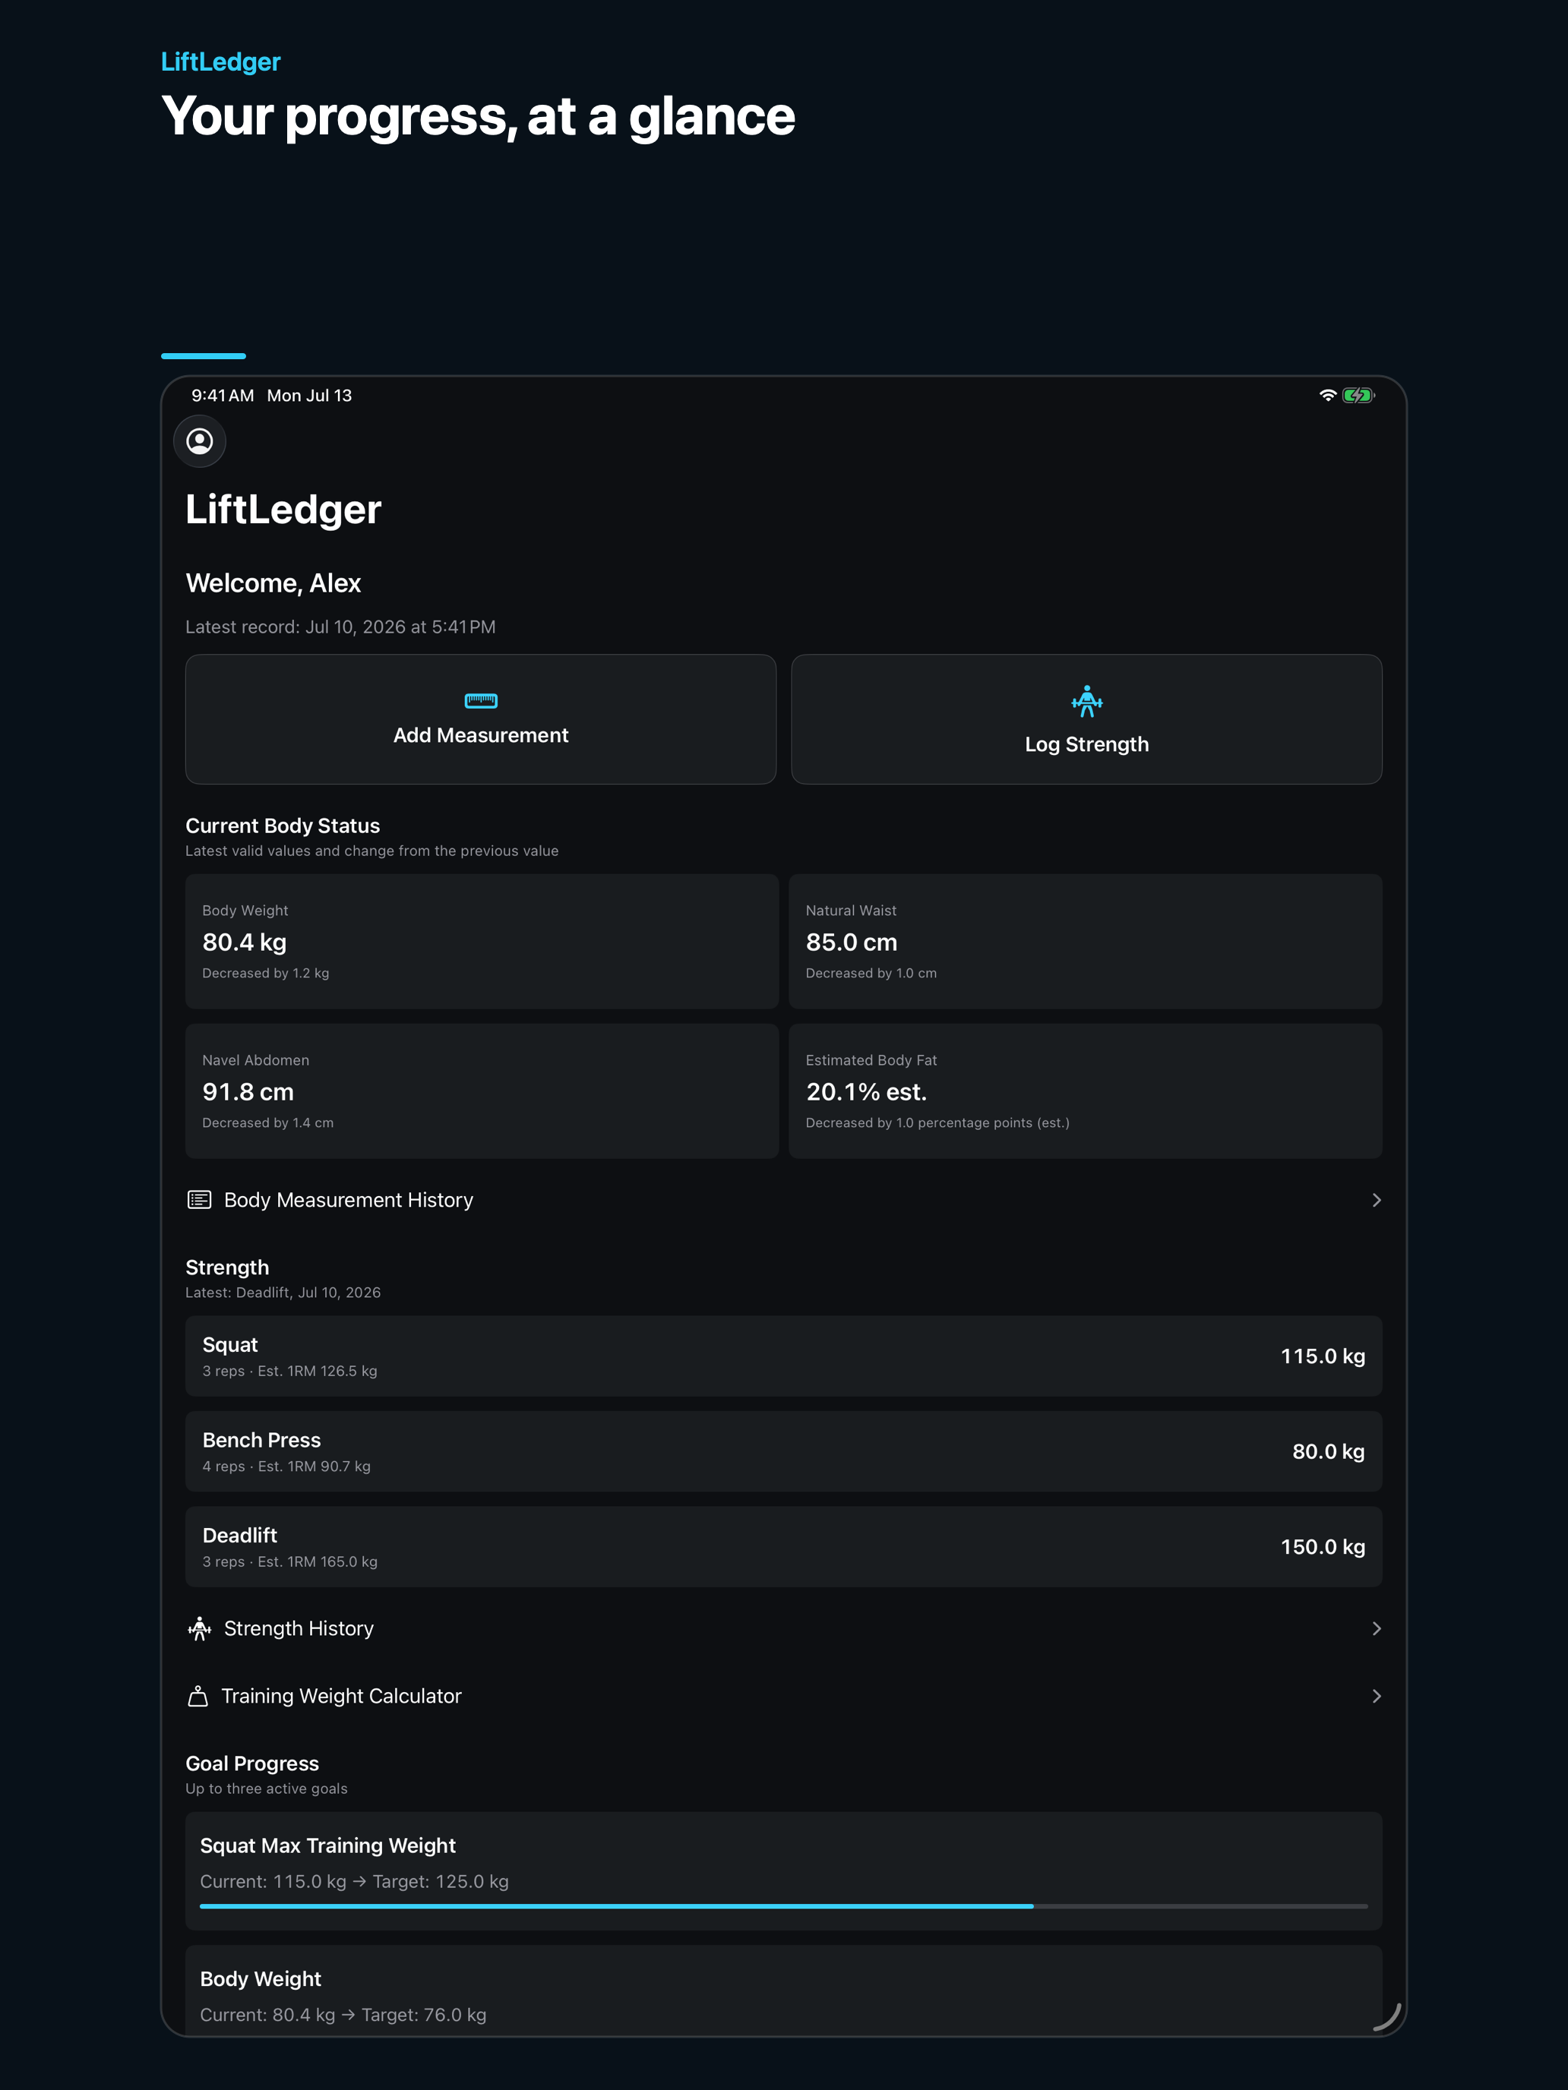Click the Welcome, Alex greeting
The image size is (1568, 2090).
coord(273,583)
